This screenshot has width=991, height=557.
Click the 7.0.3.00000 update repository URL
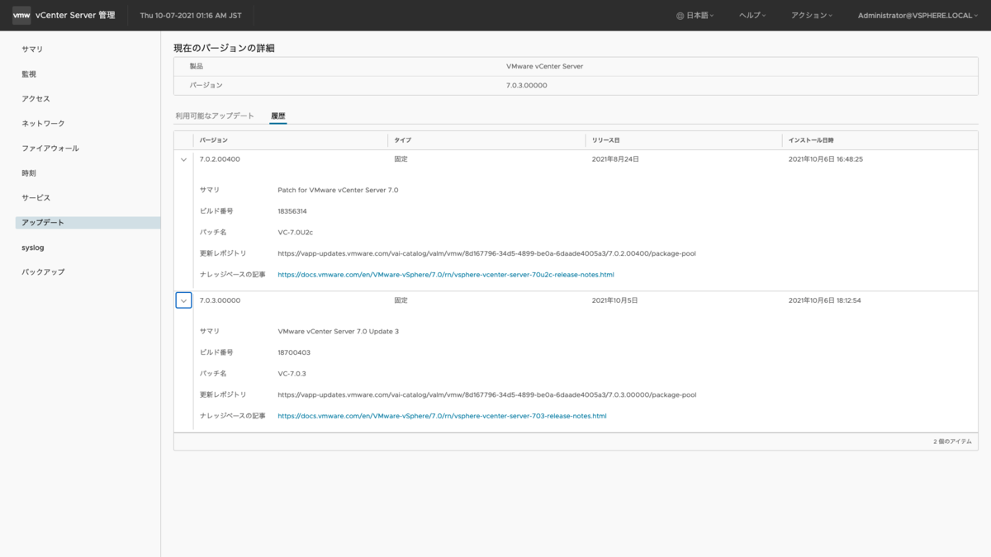coord(486,394)
